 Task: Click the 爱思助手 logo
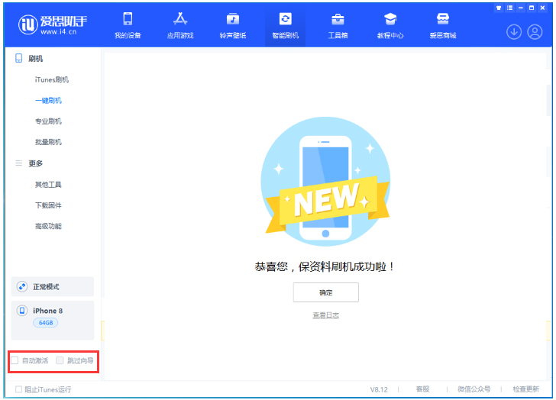click(53, 24)
